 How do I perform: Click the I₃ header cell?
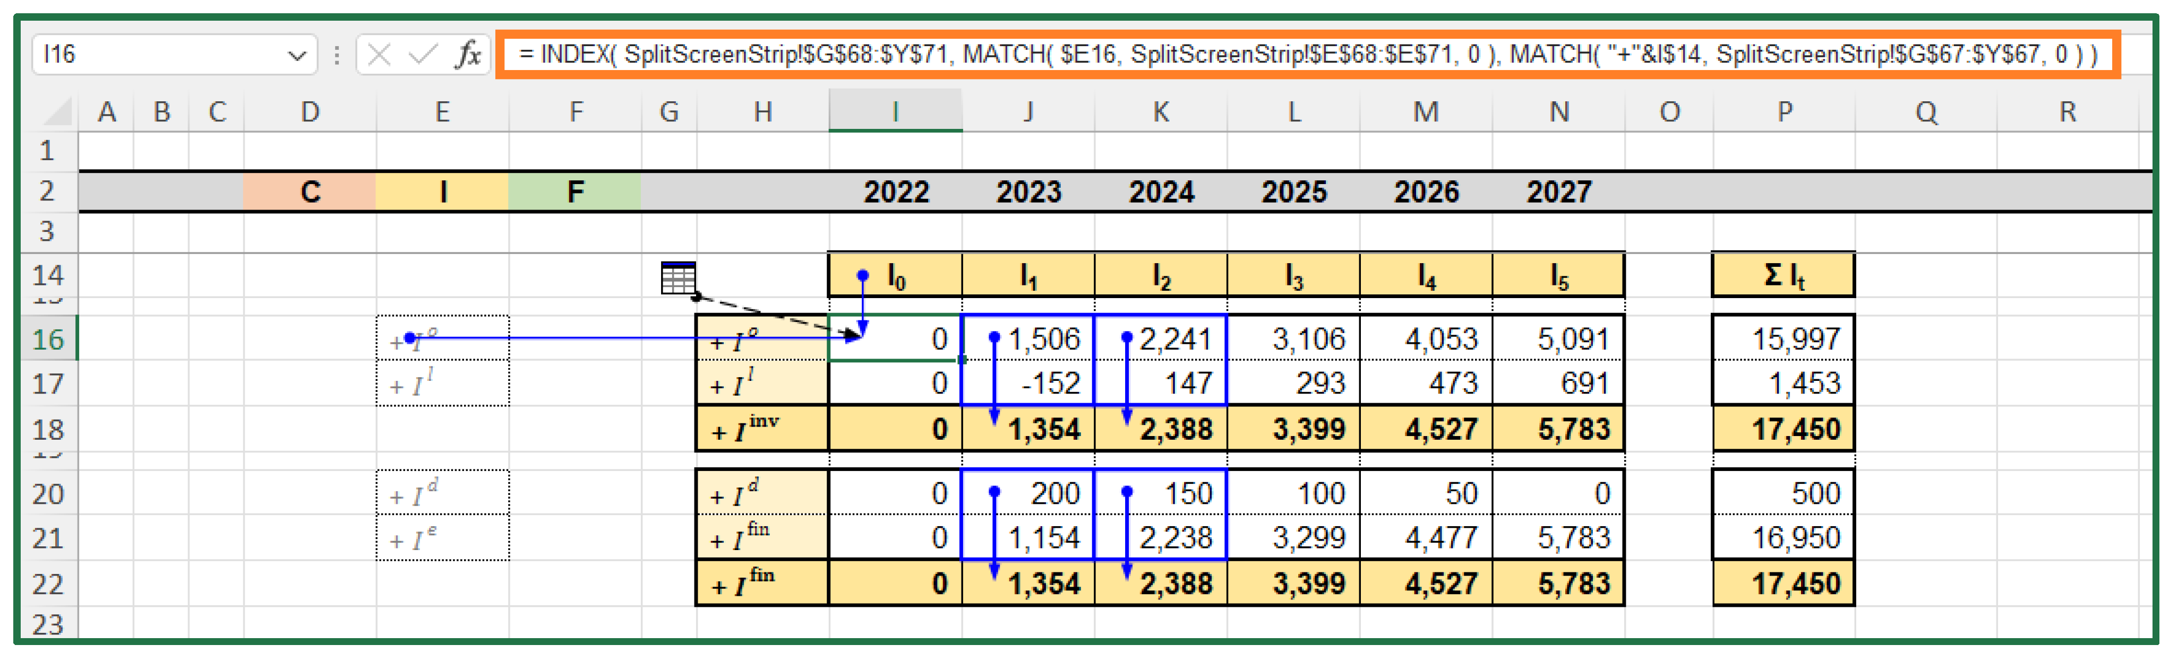[x=1293, y=275]
